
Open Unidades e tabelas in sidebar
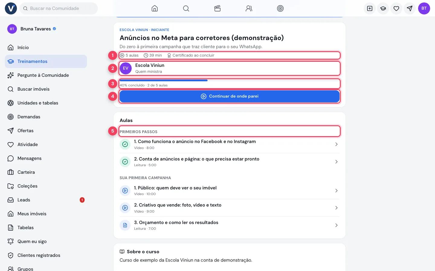point(46,103)
